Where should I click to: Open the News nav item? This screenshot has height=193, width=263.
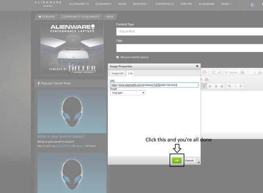tap(122, 4)
